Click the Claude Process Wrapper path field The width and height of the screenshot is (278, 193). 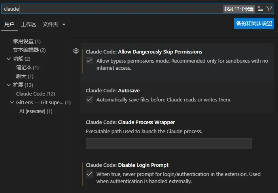[x=168, y=143]
